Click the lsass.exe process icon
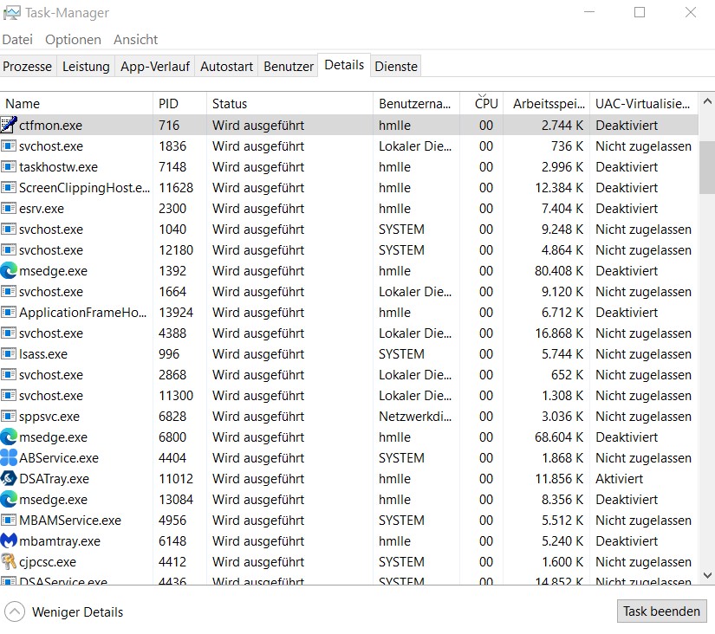 pos(9,353)
